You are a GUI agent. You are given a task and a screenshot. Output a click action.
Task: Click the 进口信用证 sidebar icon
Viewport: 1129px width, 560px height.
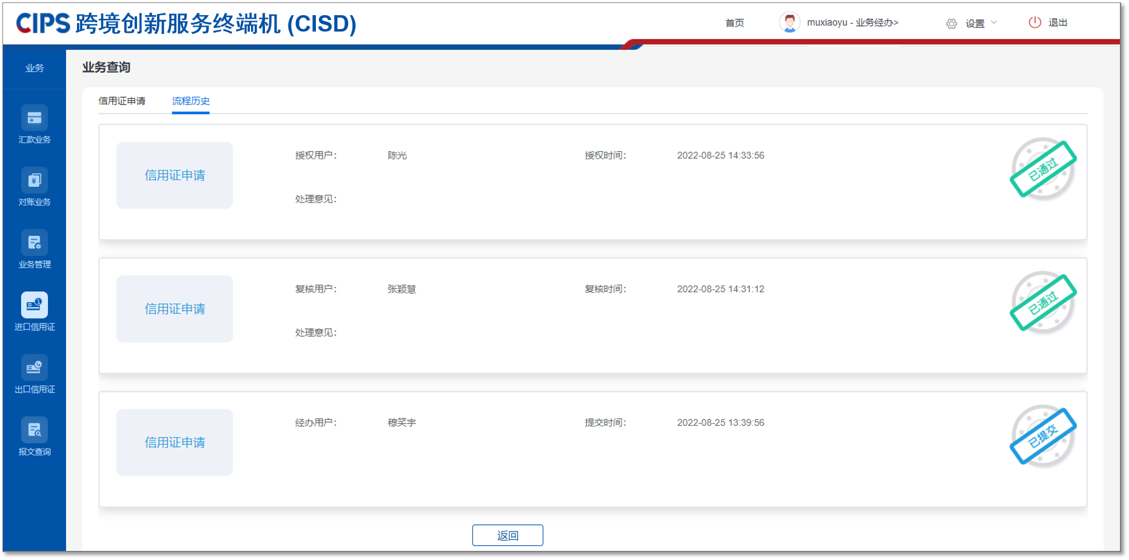coord(35,305)
